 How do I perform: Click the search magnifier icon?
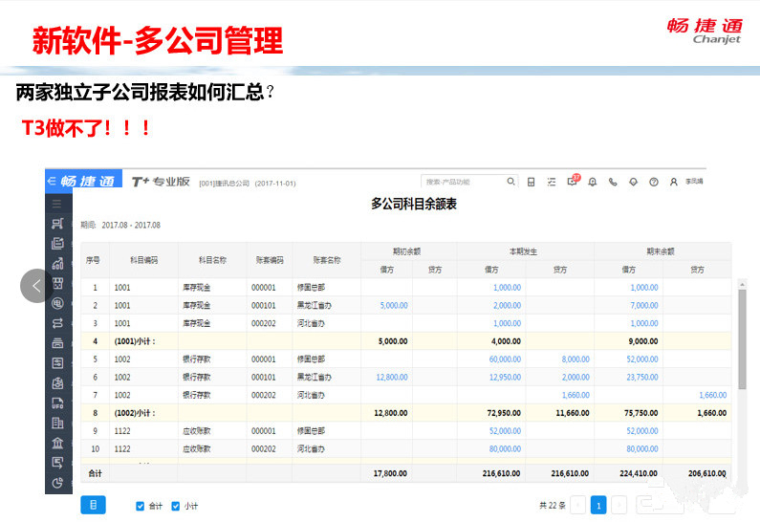click(x=510, y=182)
